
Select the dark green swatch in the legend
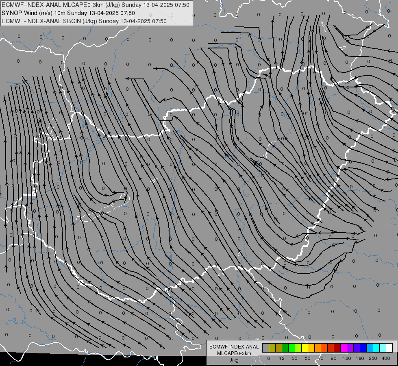pos(285,348)
